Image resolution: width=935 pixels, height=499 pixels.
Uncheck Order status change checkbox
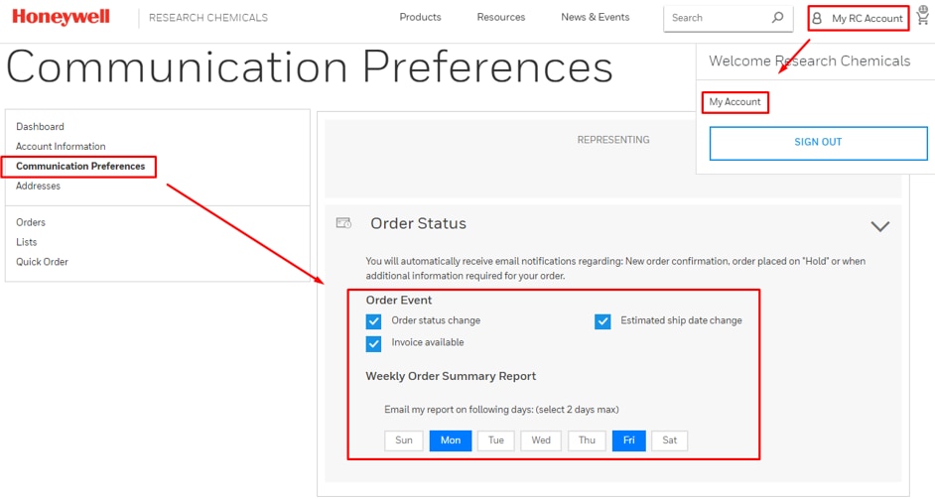tap(373, 321)
